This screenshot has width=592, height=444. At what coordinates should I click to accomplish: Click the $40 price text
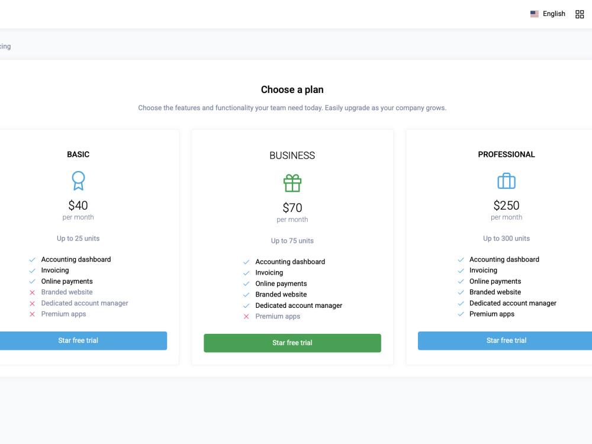pos(78,205)
